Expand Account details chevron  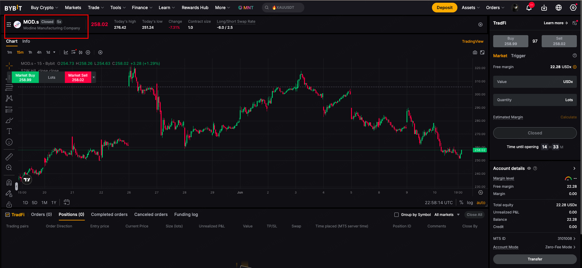574,168
